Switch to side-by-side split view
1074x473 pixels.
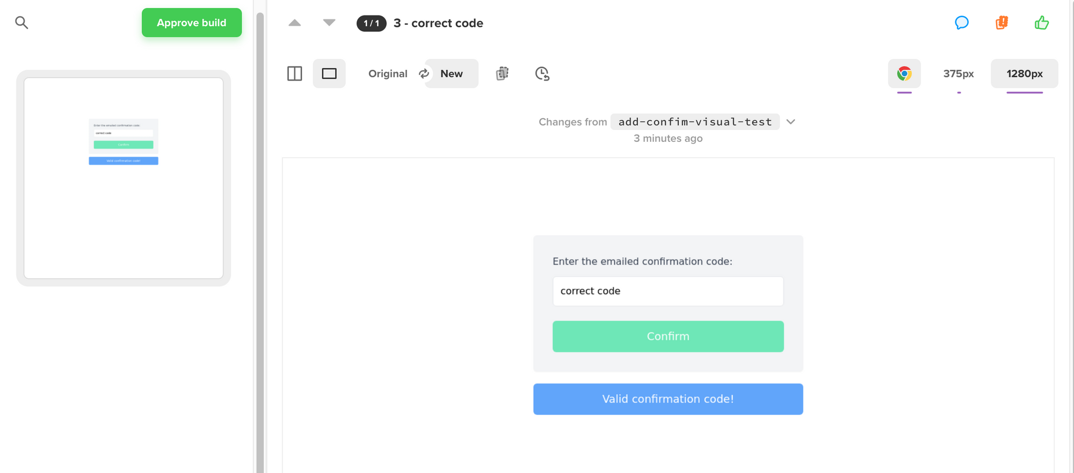295,74
